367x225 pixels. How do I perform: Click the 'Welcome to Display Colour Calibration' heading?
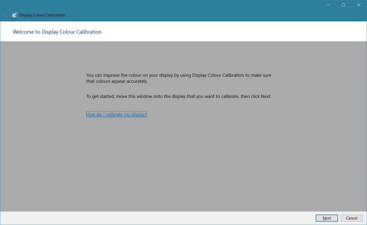pos(57,32)
